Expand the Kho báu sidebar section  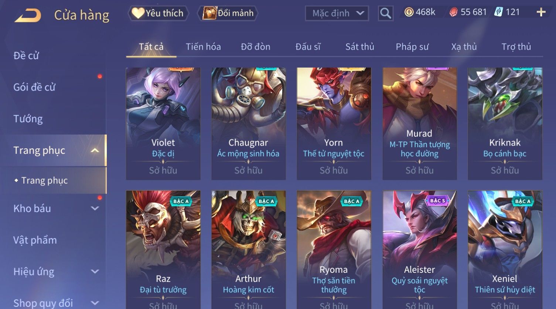tap(95, 208)
